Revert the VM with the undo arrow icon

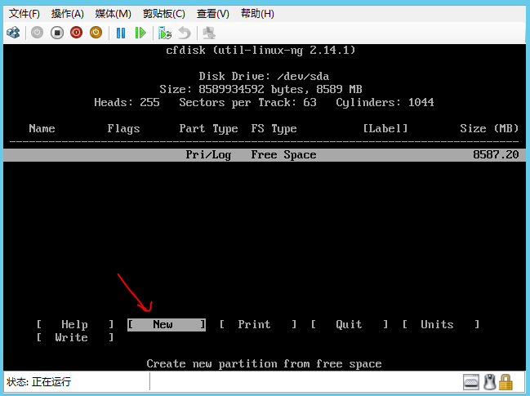click(x=185, y=33)
